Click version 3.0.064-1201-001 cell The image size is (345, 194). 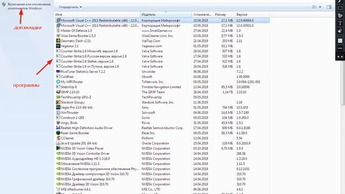[248, 82]
